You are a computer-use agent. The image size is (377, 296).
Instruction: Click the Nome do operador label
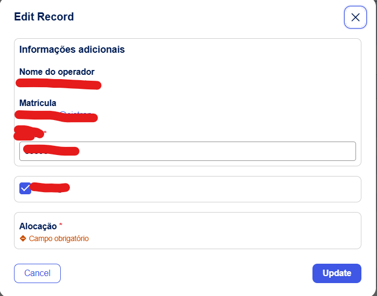57,72
